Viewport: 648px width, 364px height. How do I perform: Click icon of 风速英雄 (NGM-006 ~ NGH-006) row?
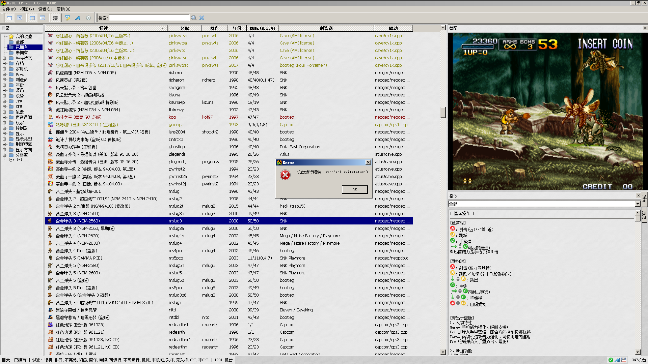point(50,73)
